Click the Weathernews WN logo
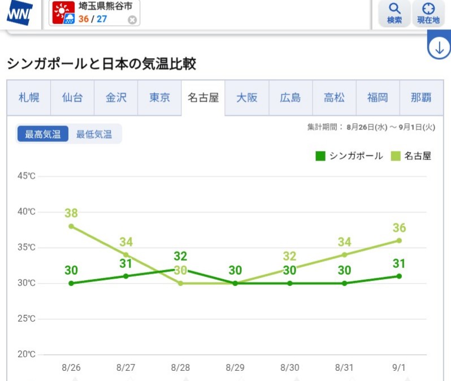This screenshot has width=451, height=381. click(19, 13)
